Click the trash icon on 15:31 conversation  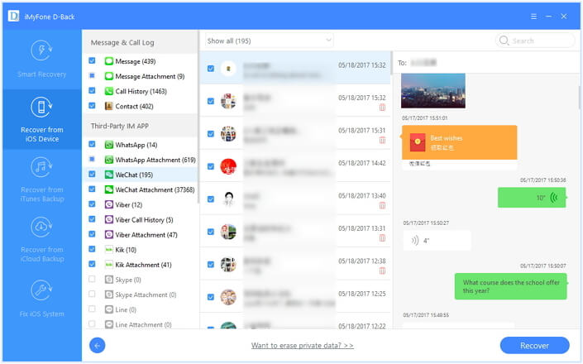coord(382,140)
